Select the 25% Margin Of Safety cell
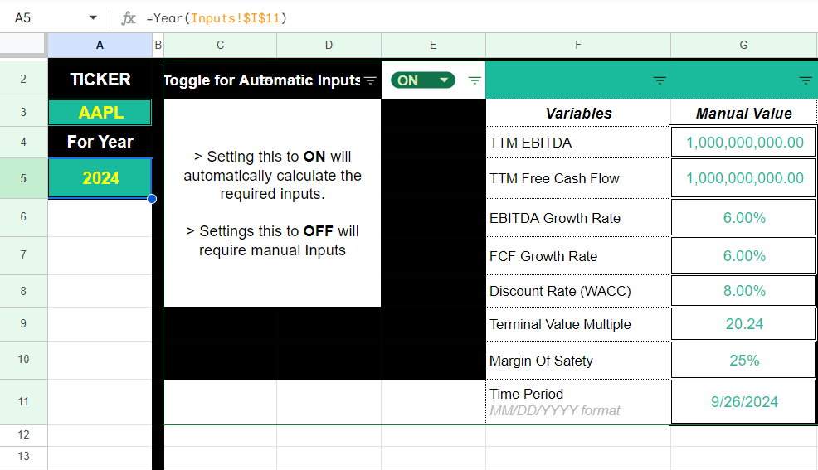 point(743,361)
